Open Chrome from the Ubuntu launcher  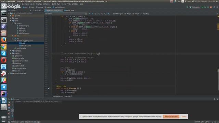click(4, 47)
